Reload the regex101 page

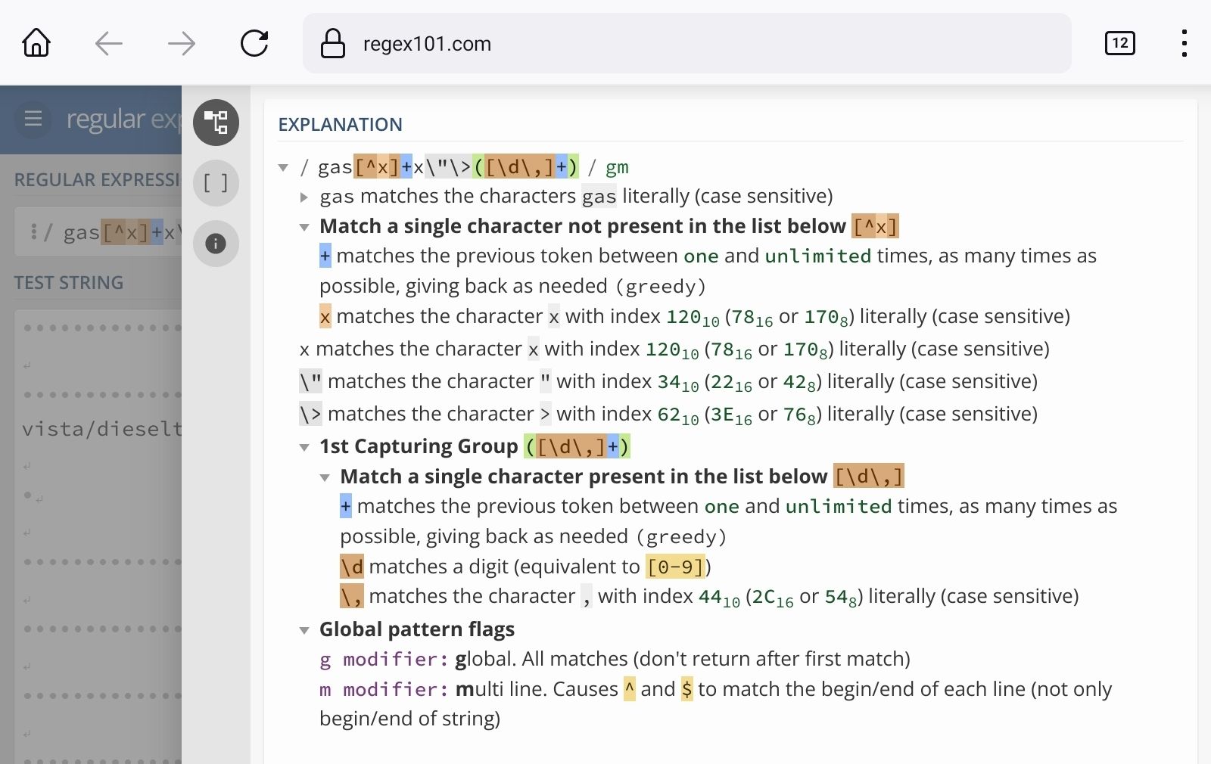pos(254,44)
